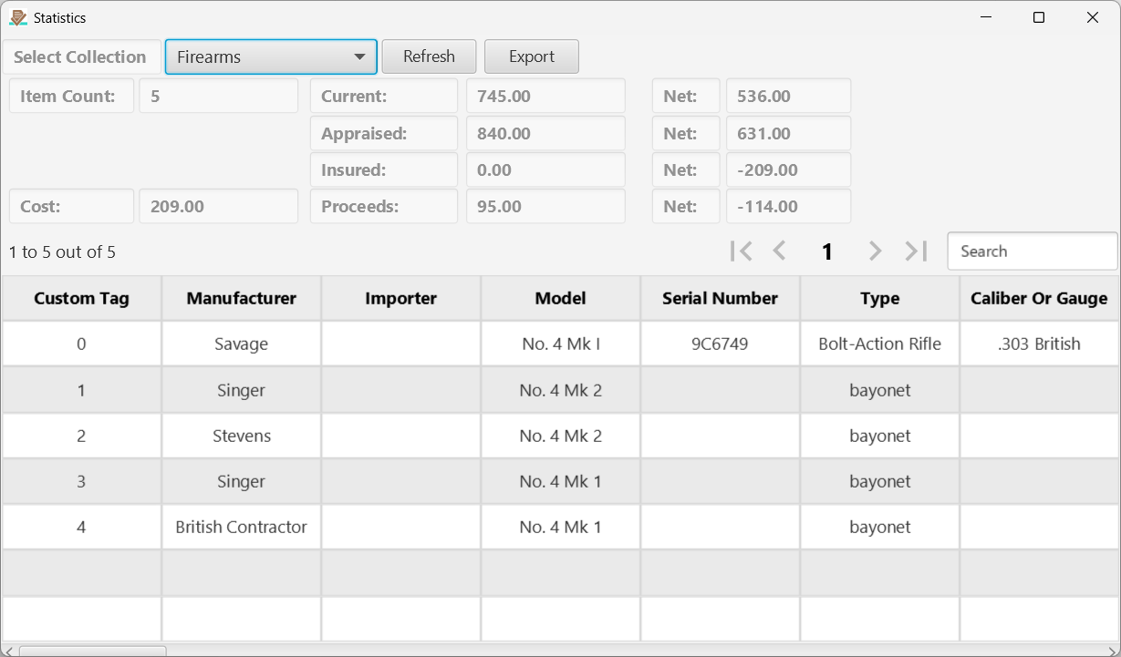Click the Net value -209.00
The image size is (1121, 657).
click(788, 169)
